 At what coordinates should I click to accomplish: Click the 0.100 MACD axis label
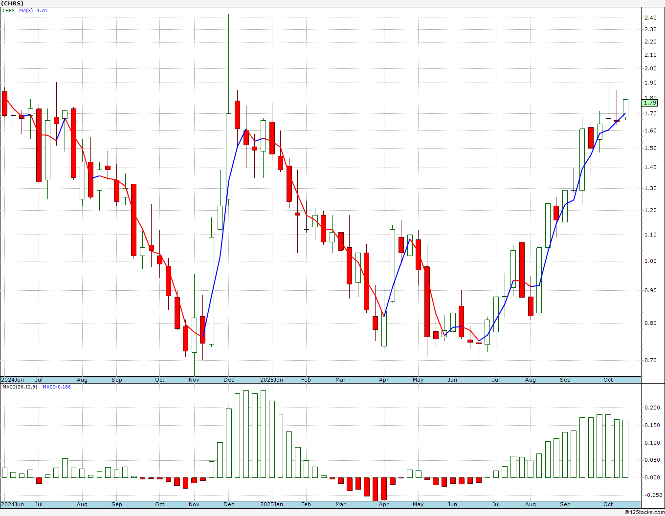click(x=652, y=443)
